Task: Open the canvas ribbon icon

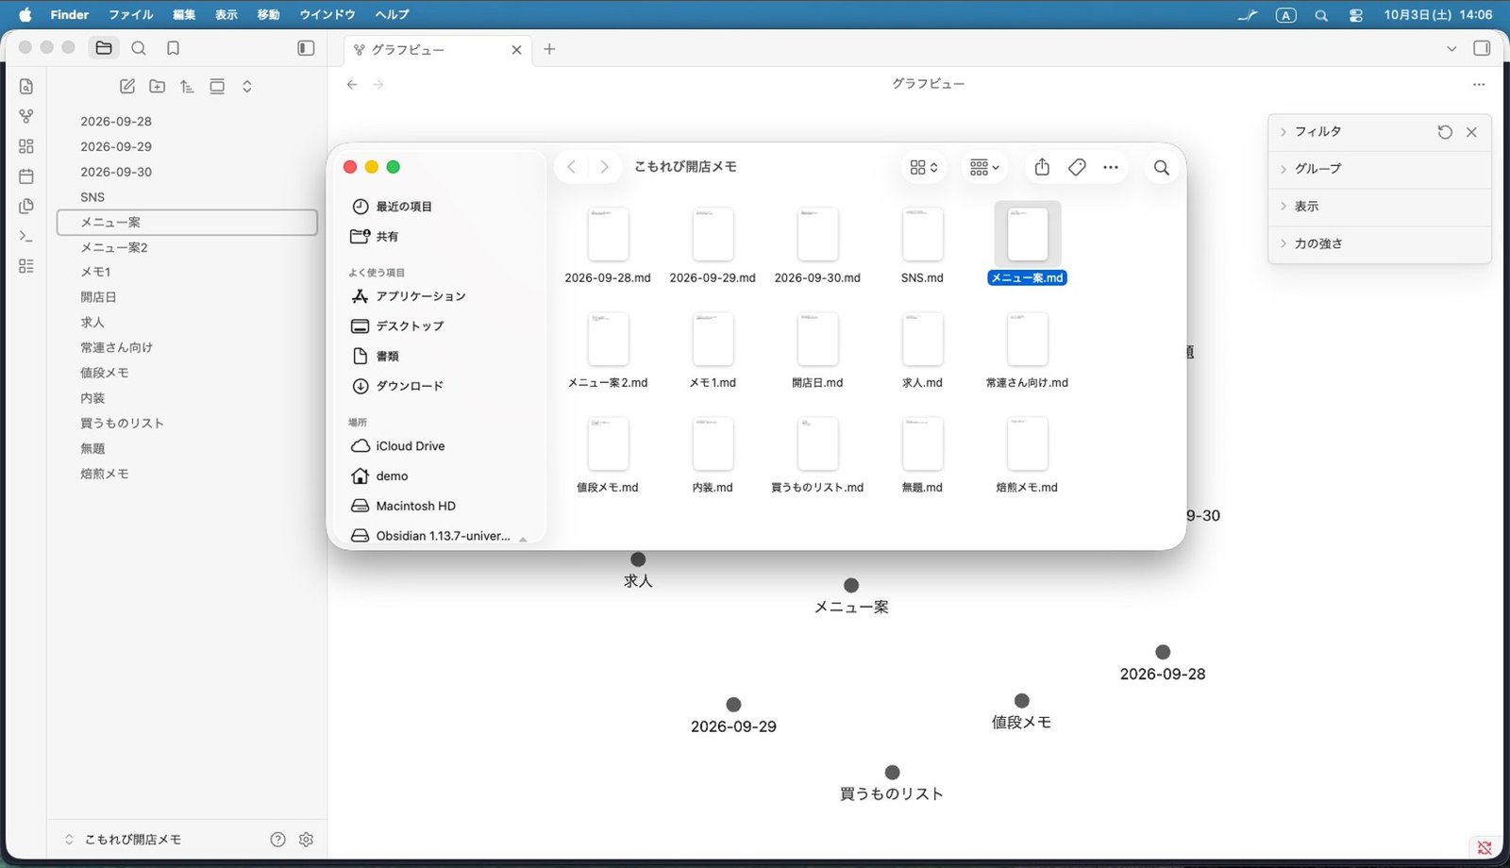Action: [x=26, y=146]
